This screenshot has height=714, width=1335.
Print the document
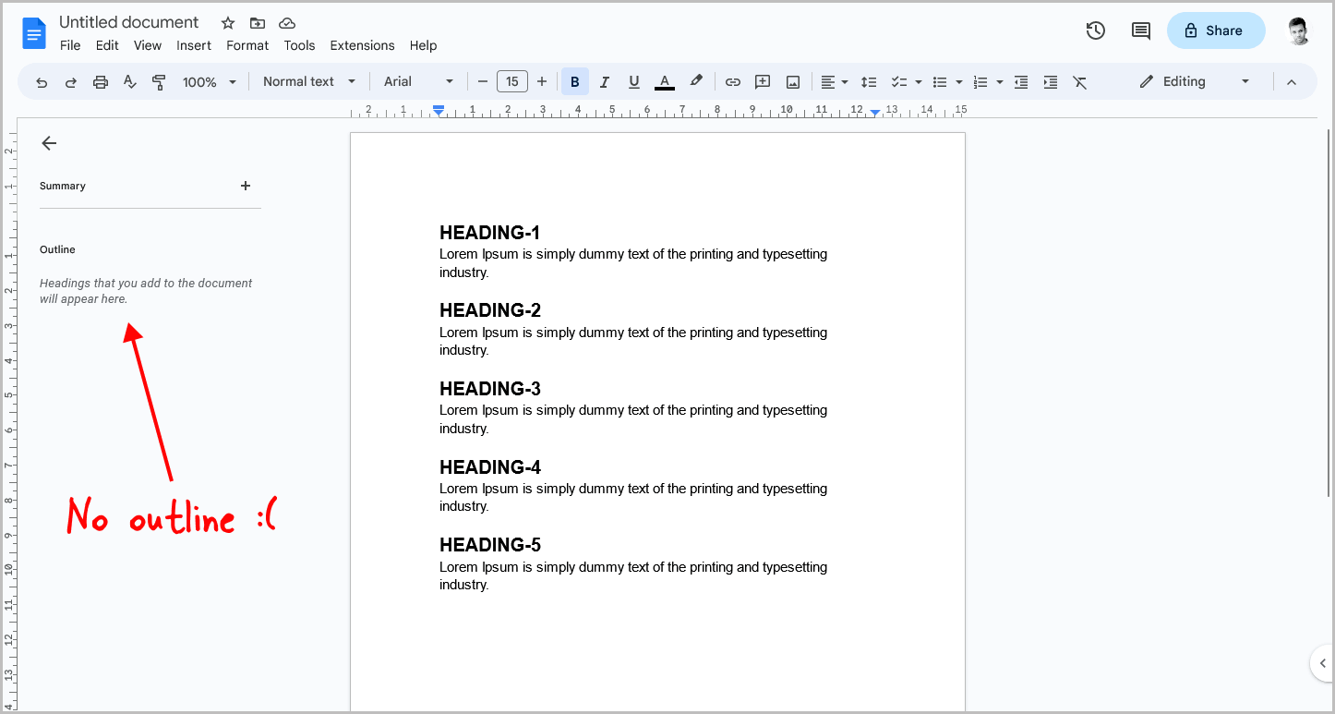[101, 82]
